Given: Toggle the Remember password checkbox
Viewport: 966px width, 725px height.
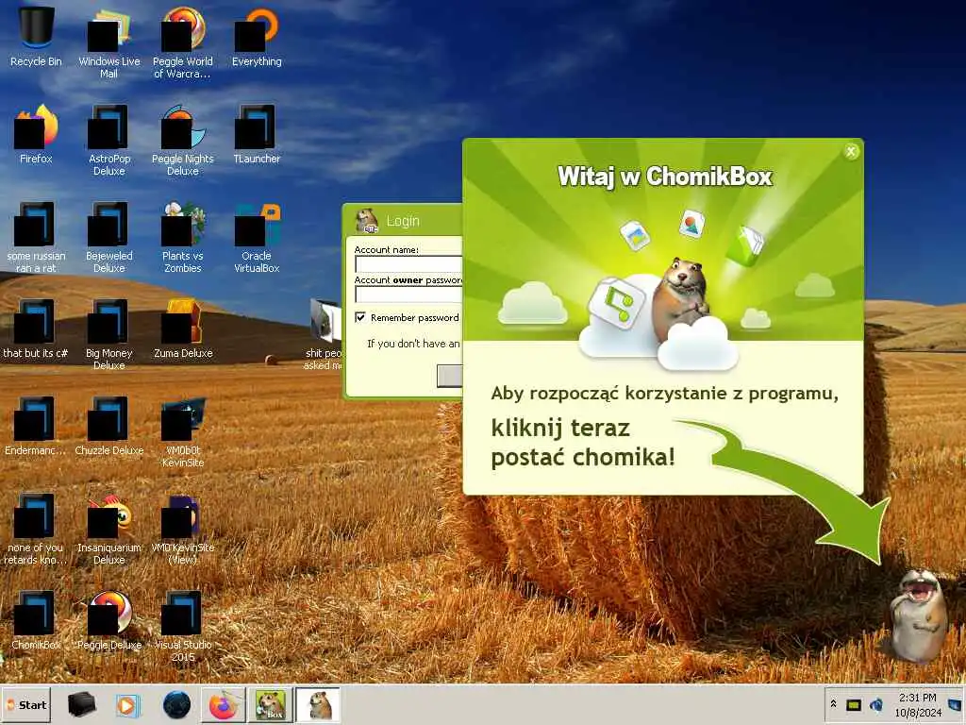Looking at the screenshot, I should [360, 317].
